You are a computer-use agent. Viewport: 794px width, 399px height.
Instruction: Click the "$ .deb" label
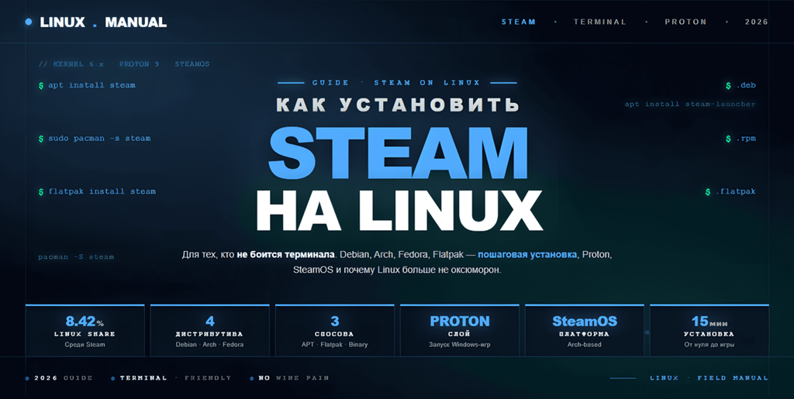(x=740, y=85)
